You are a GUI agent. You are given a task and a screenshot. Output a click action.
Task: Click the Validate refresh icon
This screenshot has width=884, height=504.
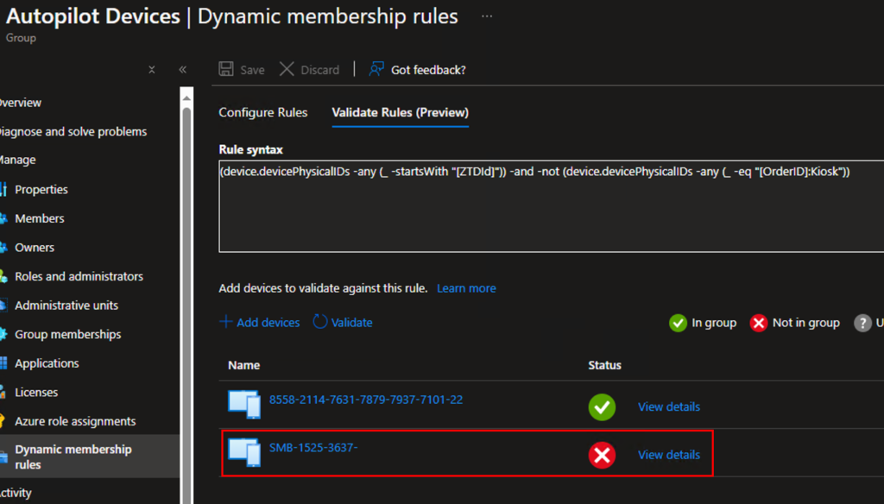(x=320, y=322)
